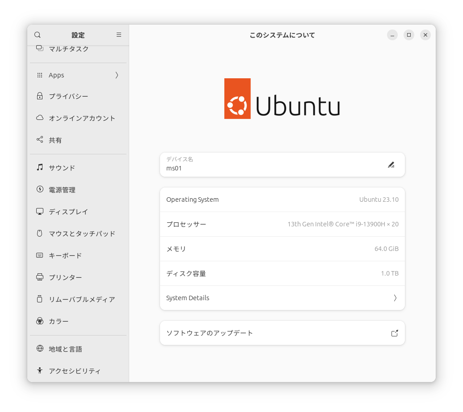463x412 pixels.
Task: Open 共有 settings panel
Action: 78,140
